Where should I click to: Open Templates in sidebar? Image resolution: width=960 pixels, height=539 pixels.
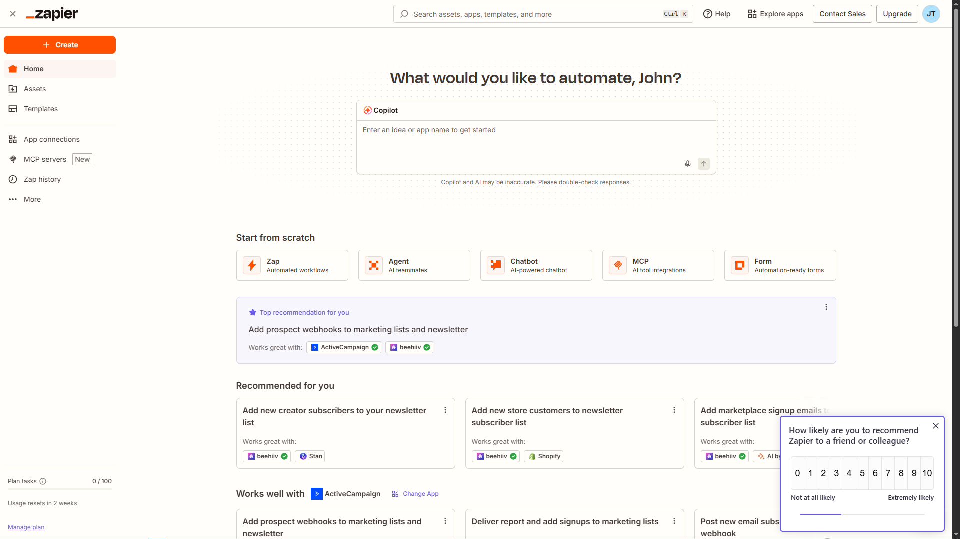point(60,109)
